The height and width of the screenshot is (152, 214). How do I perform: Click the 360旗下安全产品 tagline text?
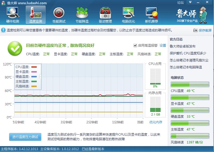pos(187,21)
